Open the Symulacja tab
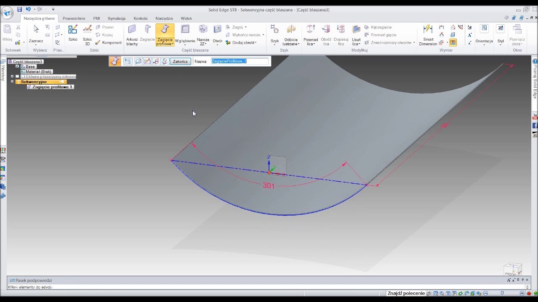The width and height of the screenshot is (538, 302). (116, 18)
